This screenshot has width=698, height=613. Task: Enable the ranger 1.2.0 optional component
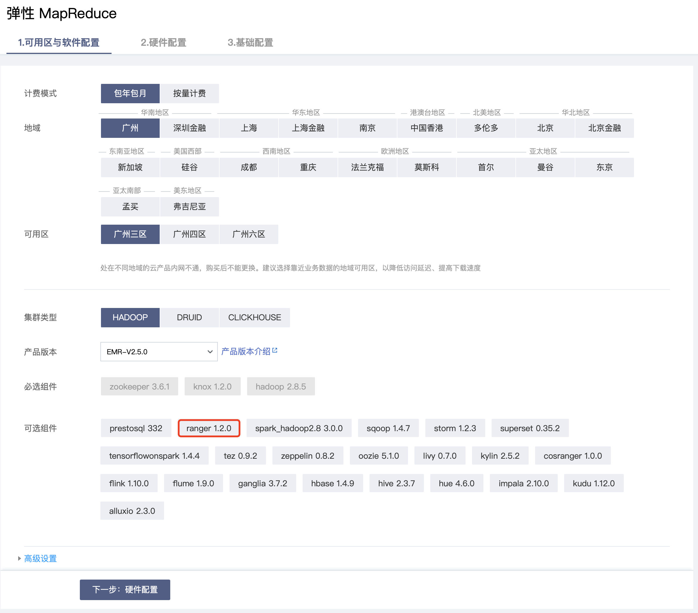[x=209, y=428]
